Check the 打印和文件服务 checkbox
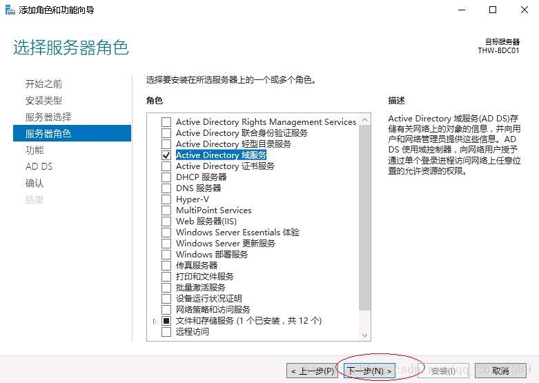The image size is (539, 383). click(x=166, y=277)
